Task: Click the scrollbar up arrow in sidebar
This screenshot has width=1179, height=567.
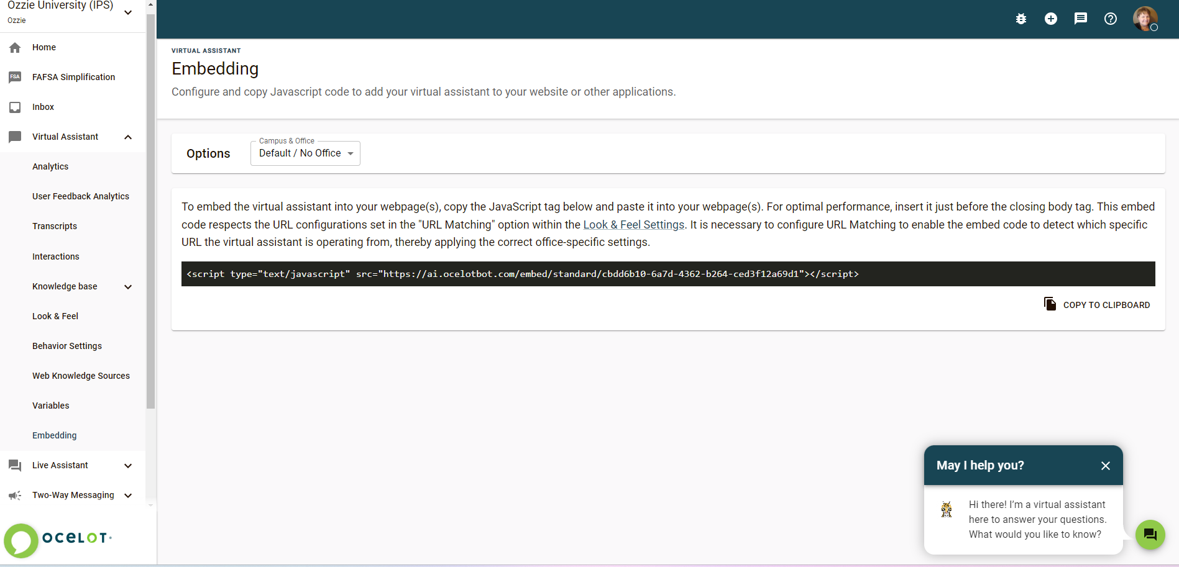Action: [x=150, y=4]
